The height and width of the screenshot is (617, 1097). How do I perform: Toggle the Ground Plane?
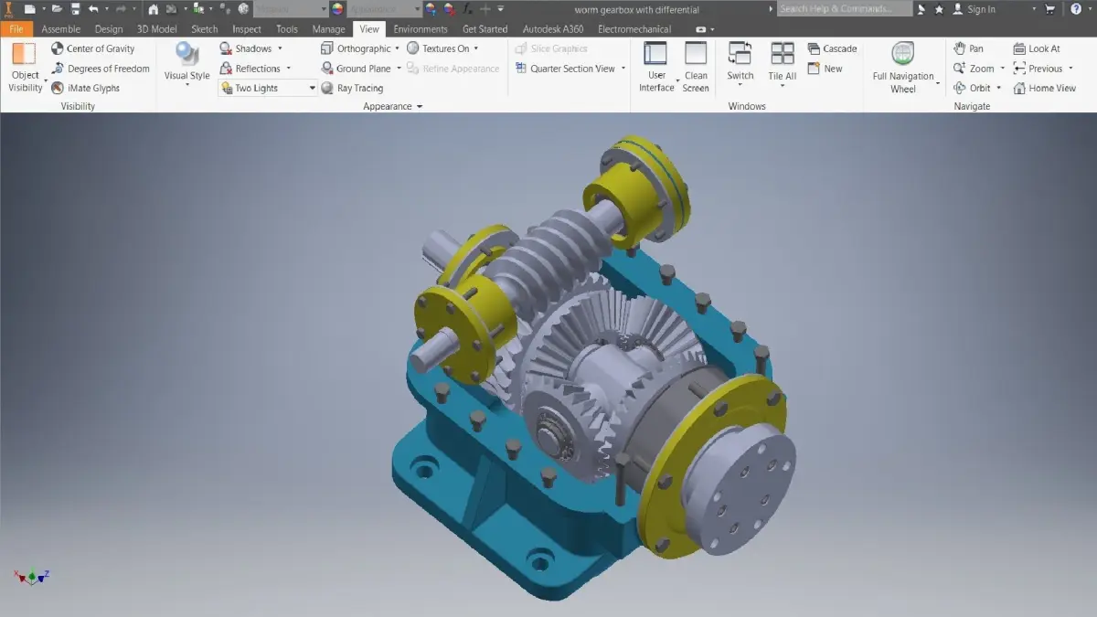356,69
